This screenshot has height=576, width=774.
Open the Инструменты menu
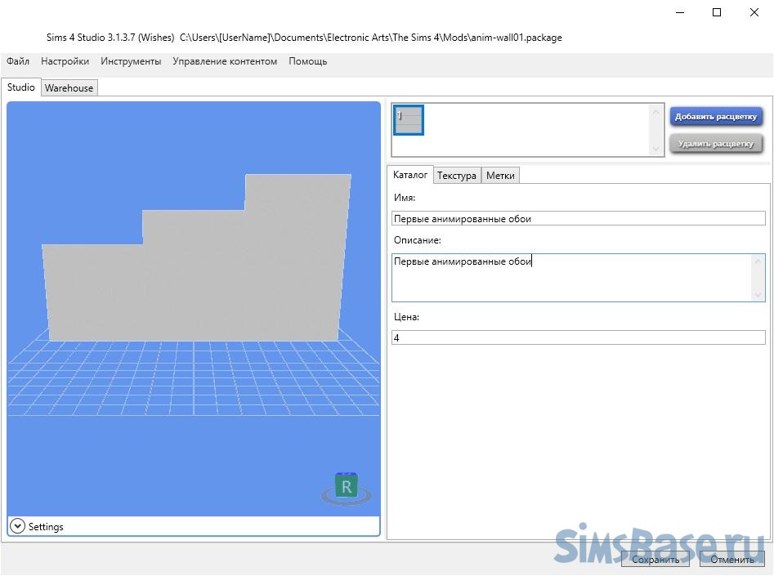point(131,61)
